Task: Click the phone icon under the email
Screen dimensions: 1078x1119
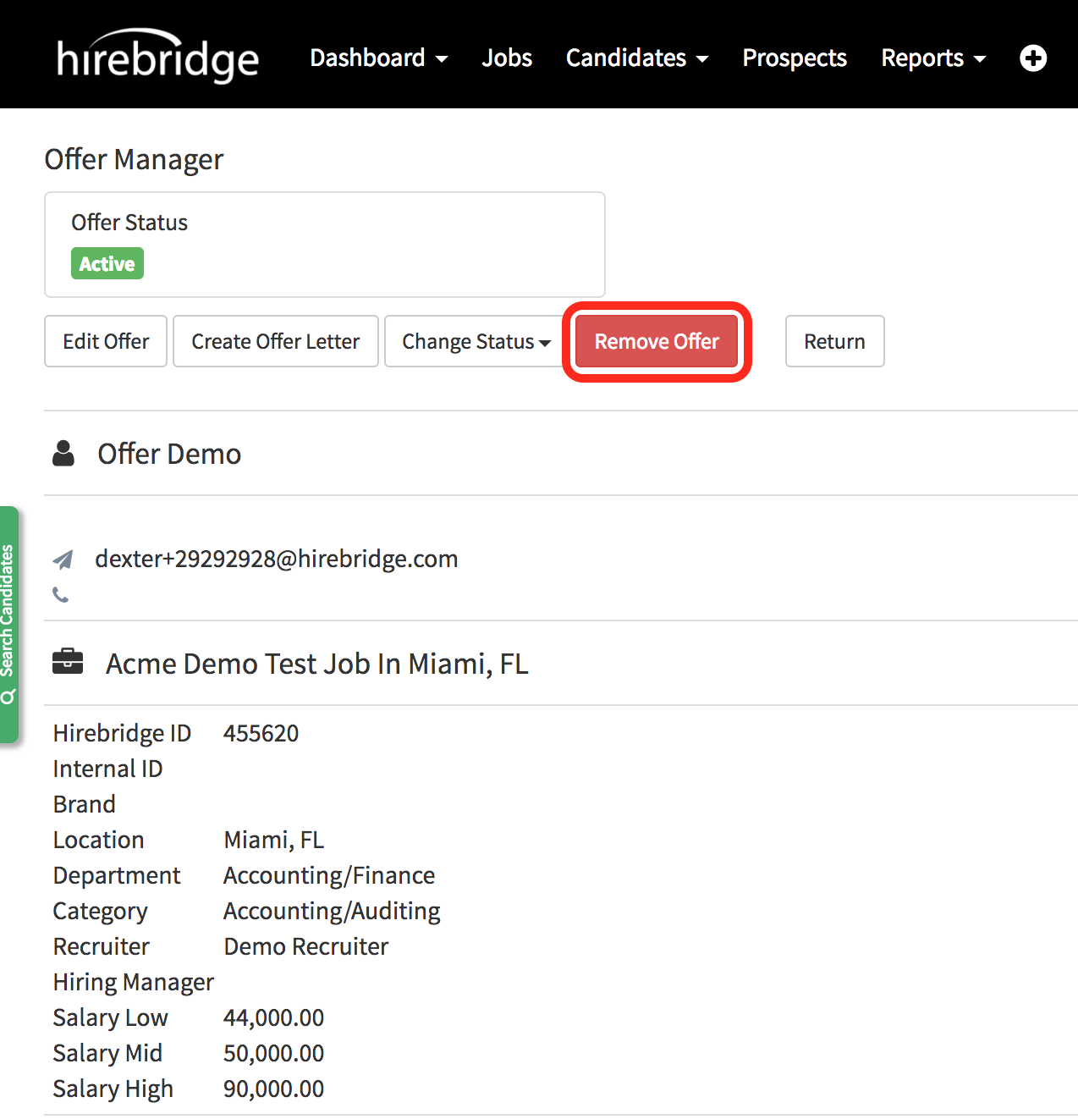Action: pyautogui.click(x=61, y=595)
